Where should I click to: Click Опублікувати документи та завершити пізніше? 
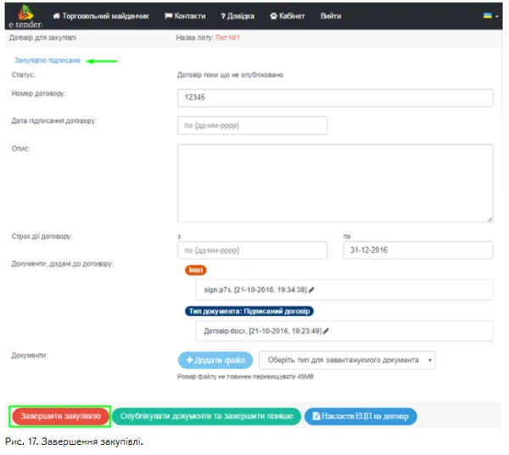click(x=207, y=416)
